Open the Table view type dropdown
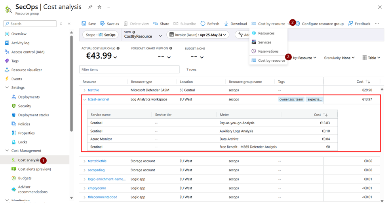 coord(371,58)
